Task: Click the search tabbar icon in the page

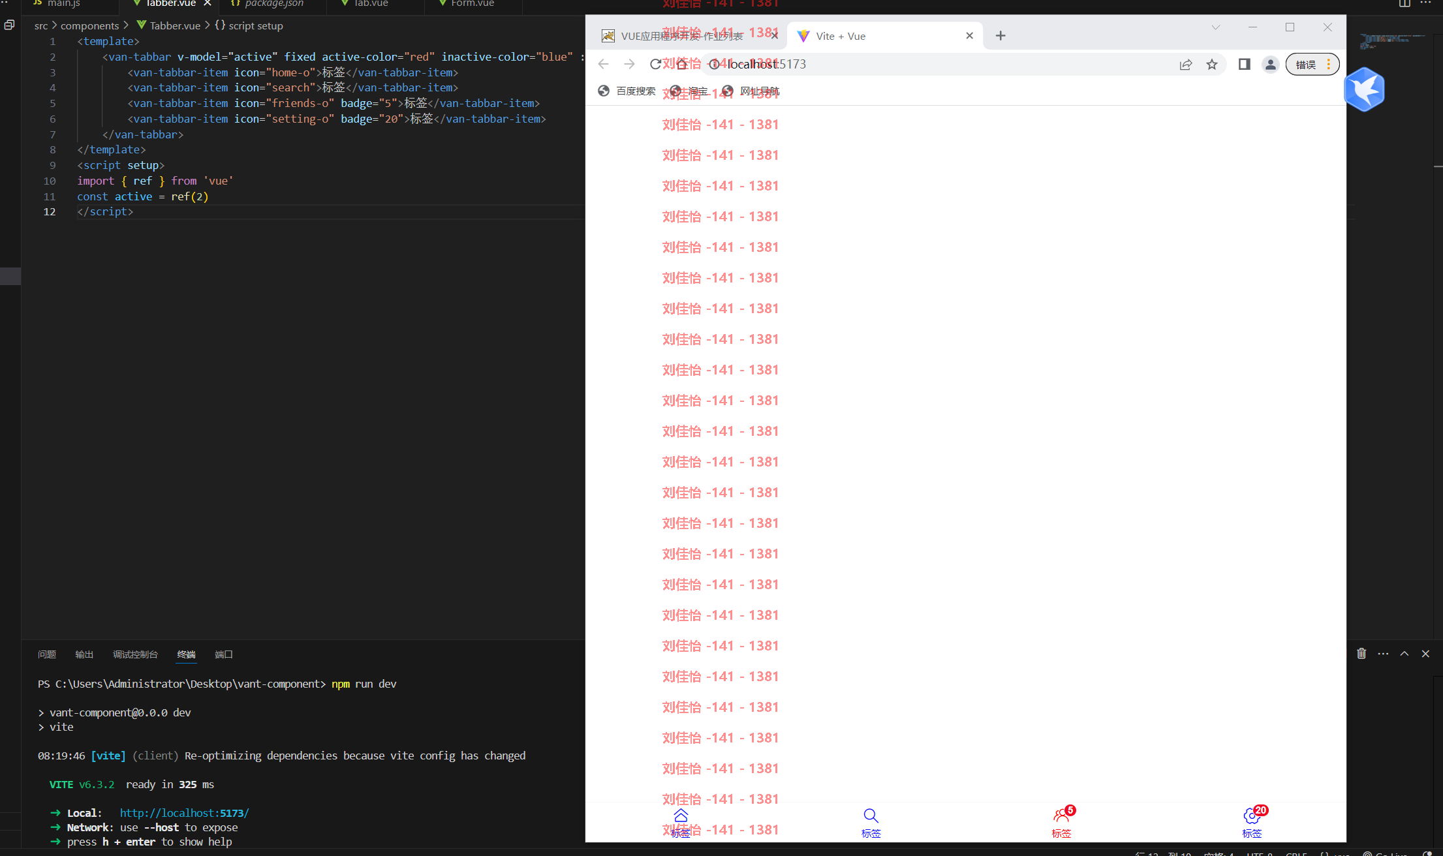Action: 871,816
